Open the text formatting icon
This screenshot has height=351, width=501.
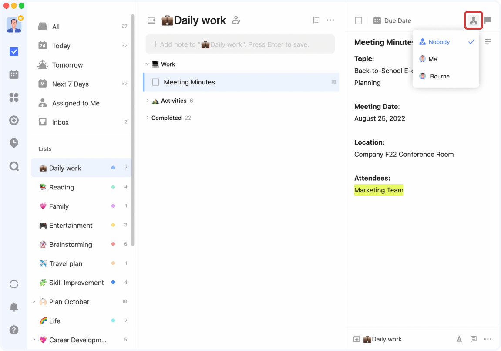459,339
